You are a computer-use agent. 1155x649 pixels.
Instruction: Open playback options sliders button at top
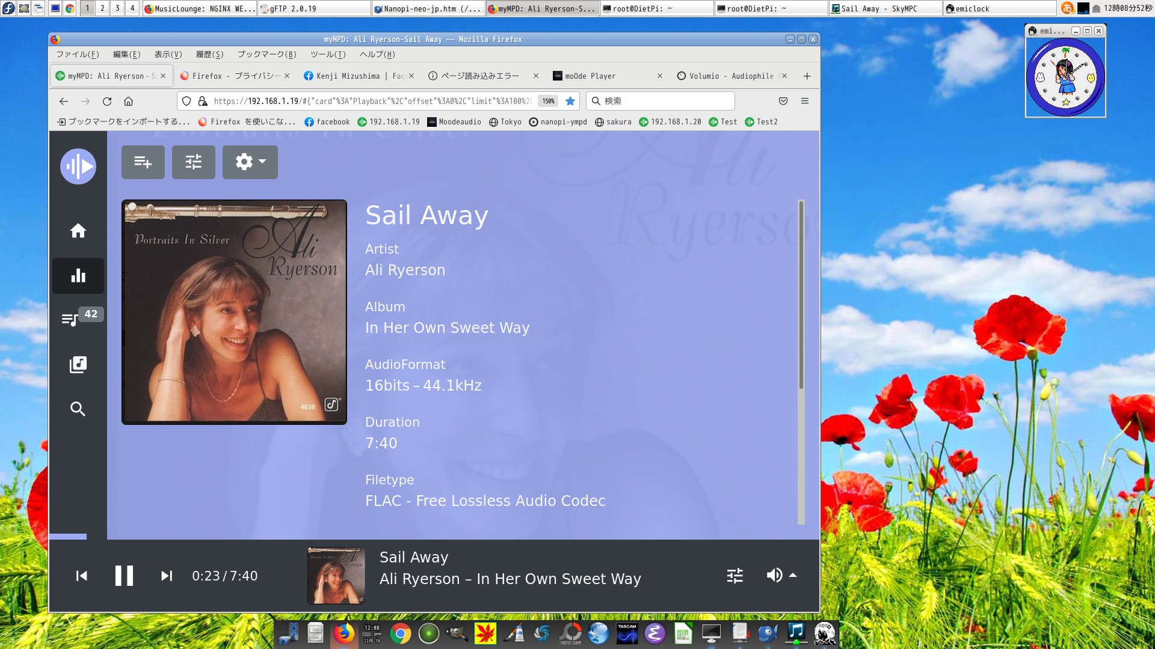(193, 162)
